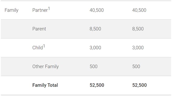Click the second 500 Other Family value
Image resolution: width=172 pixels, height=96 pixels.
136,66
